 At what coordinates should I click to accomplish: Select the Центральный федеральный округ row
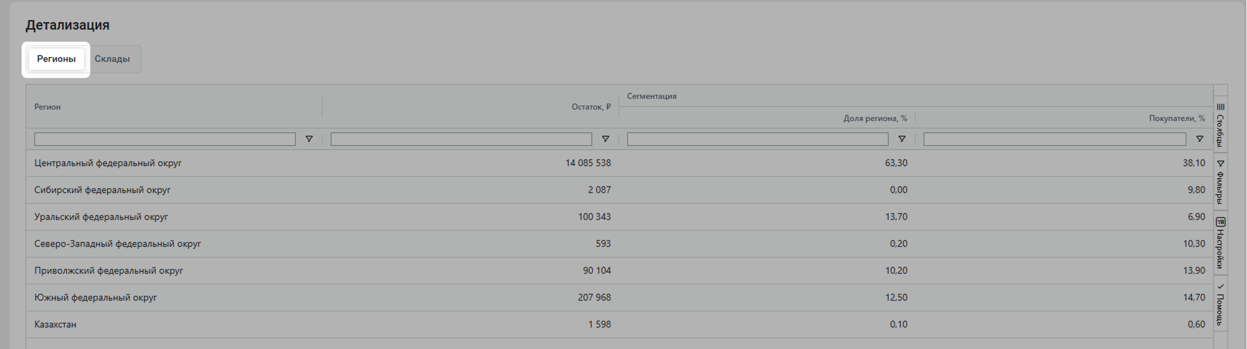pyautogui.click(x=108, y=163)
